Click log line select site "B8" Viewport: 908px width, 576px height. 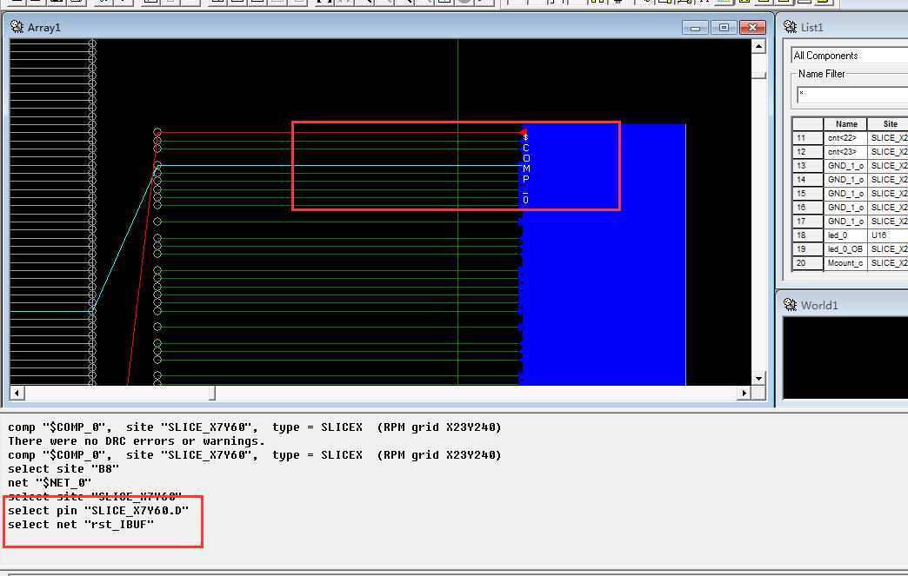pyautogui.click(x=63, y=469)
